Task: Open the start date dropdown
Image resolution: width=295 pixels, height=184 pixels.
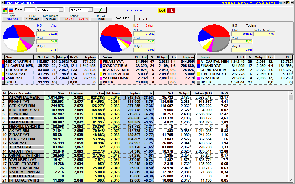Action: 61,10
